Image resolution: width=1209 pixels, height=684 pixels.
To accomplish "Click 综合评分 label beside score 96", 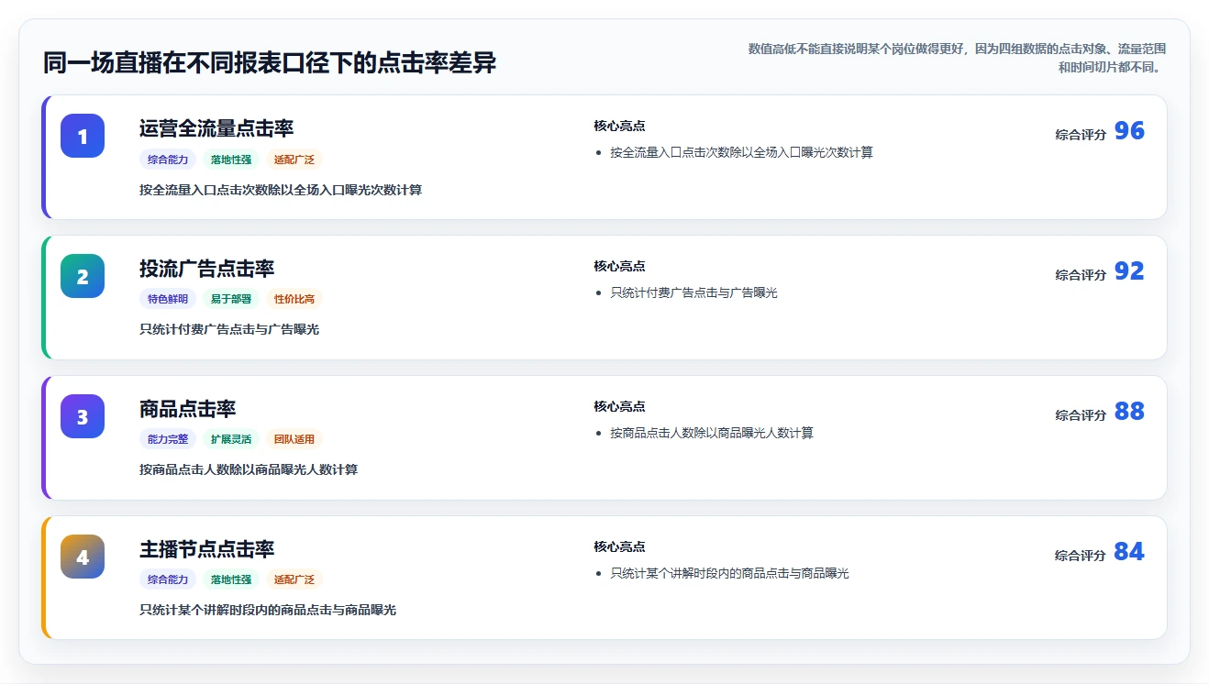I will [1081, 135].
